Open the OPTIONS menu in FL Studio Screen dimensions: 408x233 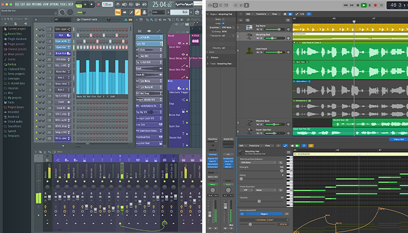click(54, 4)
